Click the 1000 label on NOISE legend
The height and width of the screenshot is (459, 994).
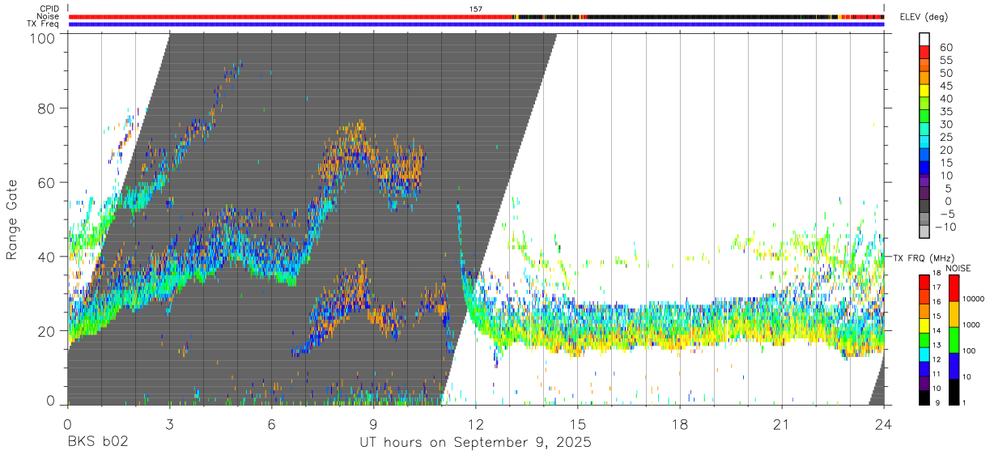pos(970,325)
